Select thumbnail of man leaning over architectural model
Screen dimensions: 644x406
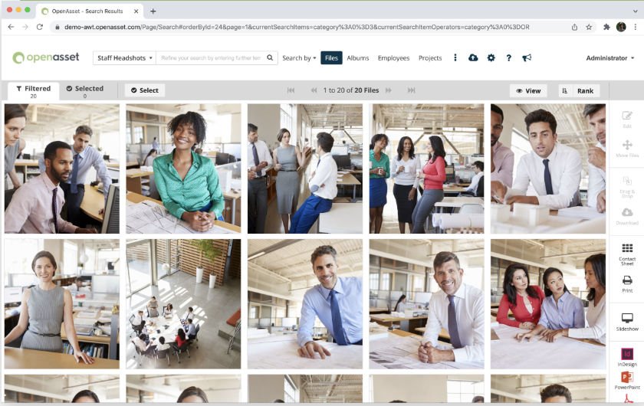pos(548,169)
